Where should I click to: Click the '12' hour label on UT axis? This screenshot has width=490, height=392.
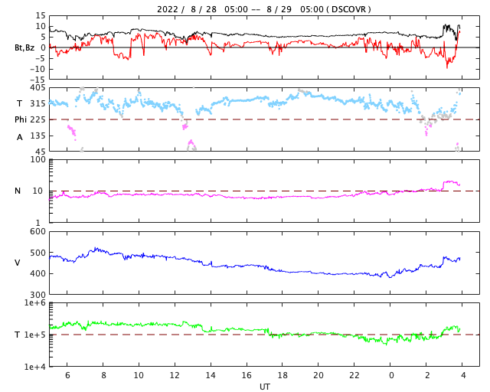[x=175, y=375]
